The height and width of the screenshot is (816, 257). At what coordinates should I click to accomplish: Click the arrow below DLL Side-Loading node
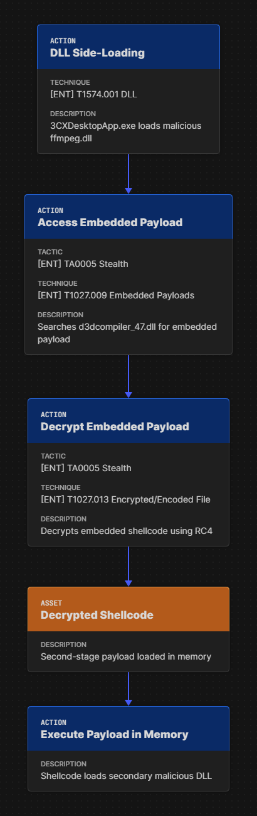pos(128,174)
